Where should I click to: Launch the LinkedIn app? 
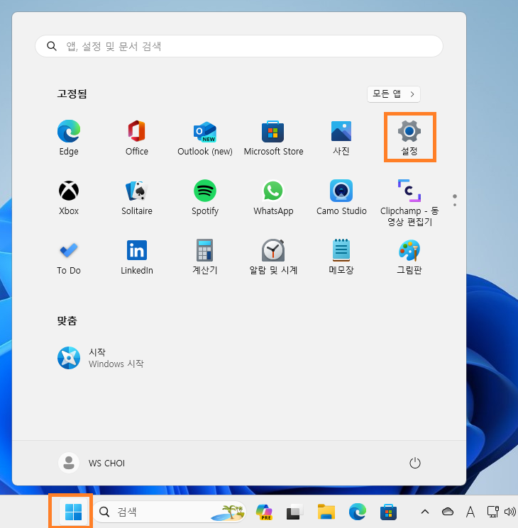pyautogui.click(x=136, y=257)
